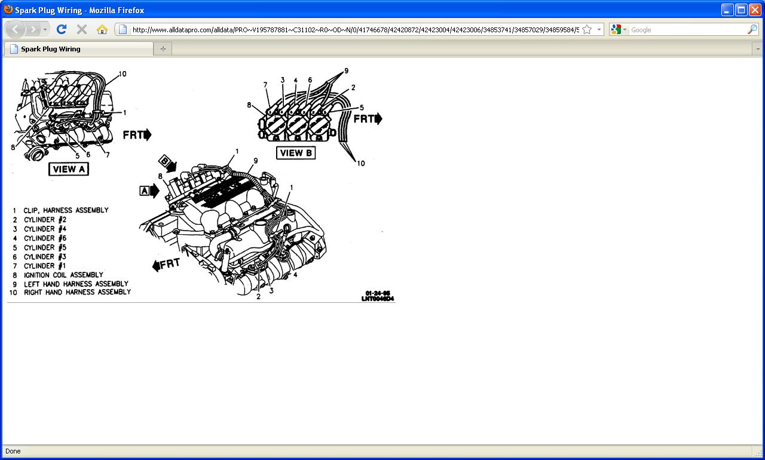Click the VIEW B label in the diagram
Viewport: 765px width, 460px height.
click(296, 153)
